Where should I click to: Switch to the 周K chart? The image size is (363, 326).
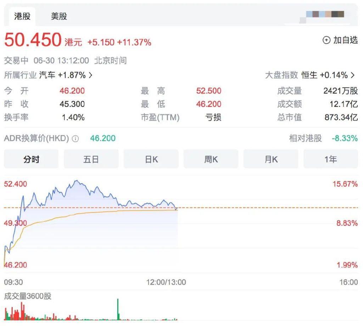coord(211,159)
